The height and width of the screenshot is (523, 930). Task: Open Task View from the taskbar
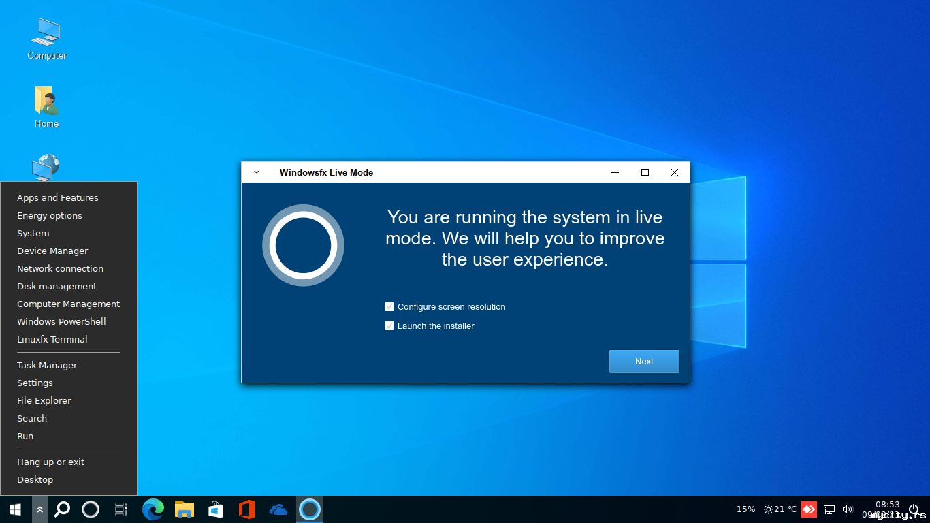click(x=121, y=509)
